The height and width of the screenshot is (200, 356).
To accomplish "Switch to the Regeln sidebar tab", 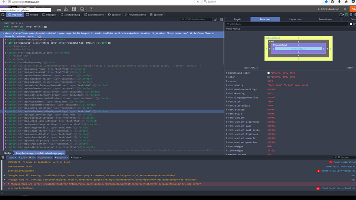I will click(x=237, y=20).
